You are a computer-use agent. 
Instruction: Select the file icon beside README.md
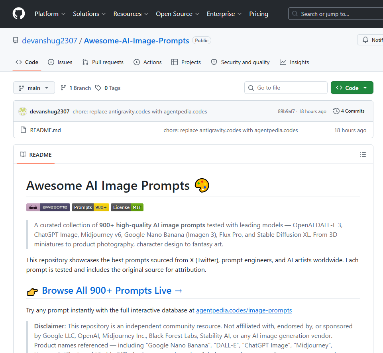point(23,130)
